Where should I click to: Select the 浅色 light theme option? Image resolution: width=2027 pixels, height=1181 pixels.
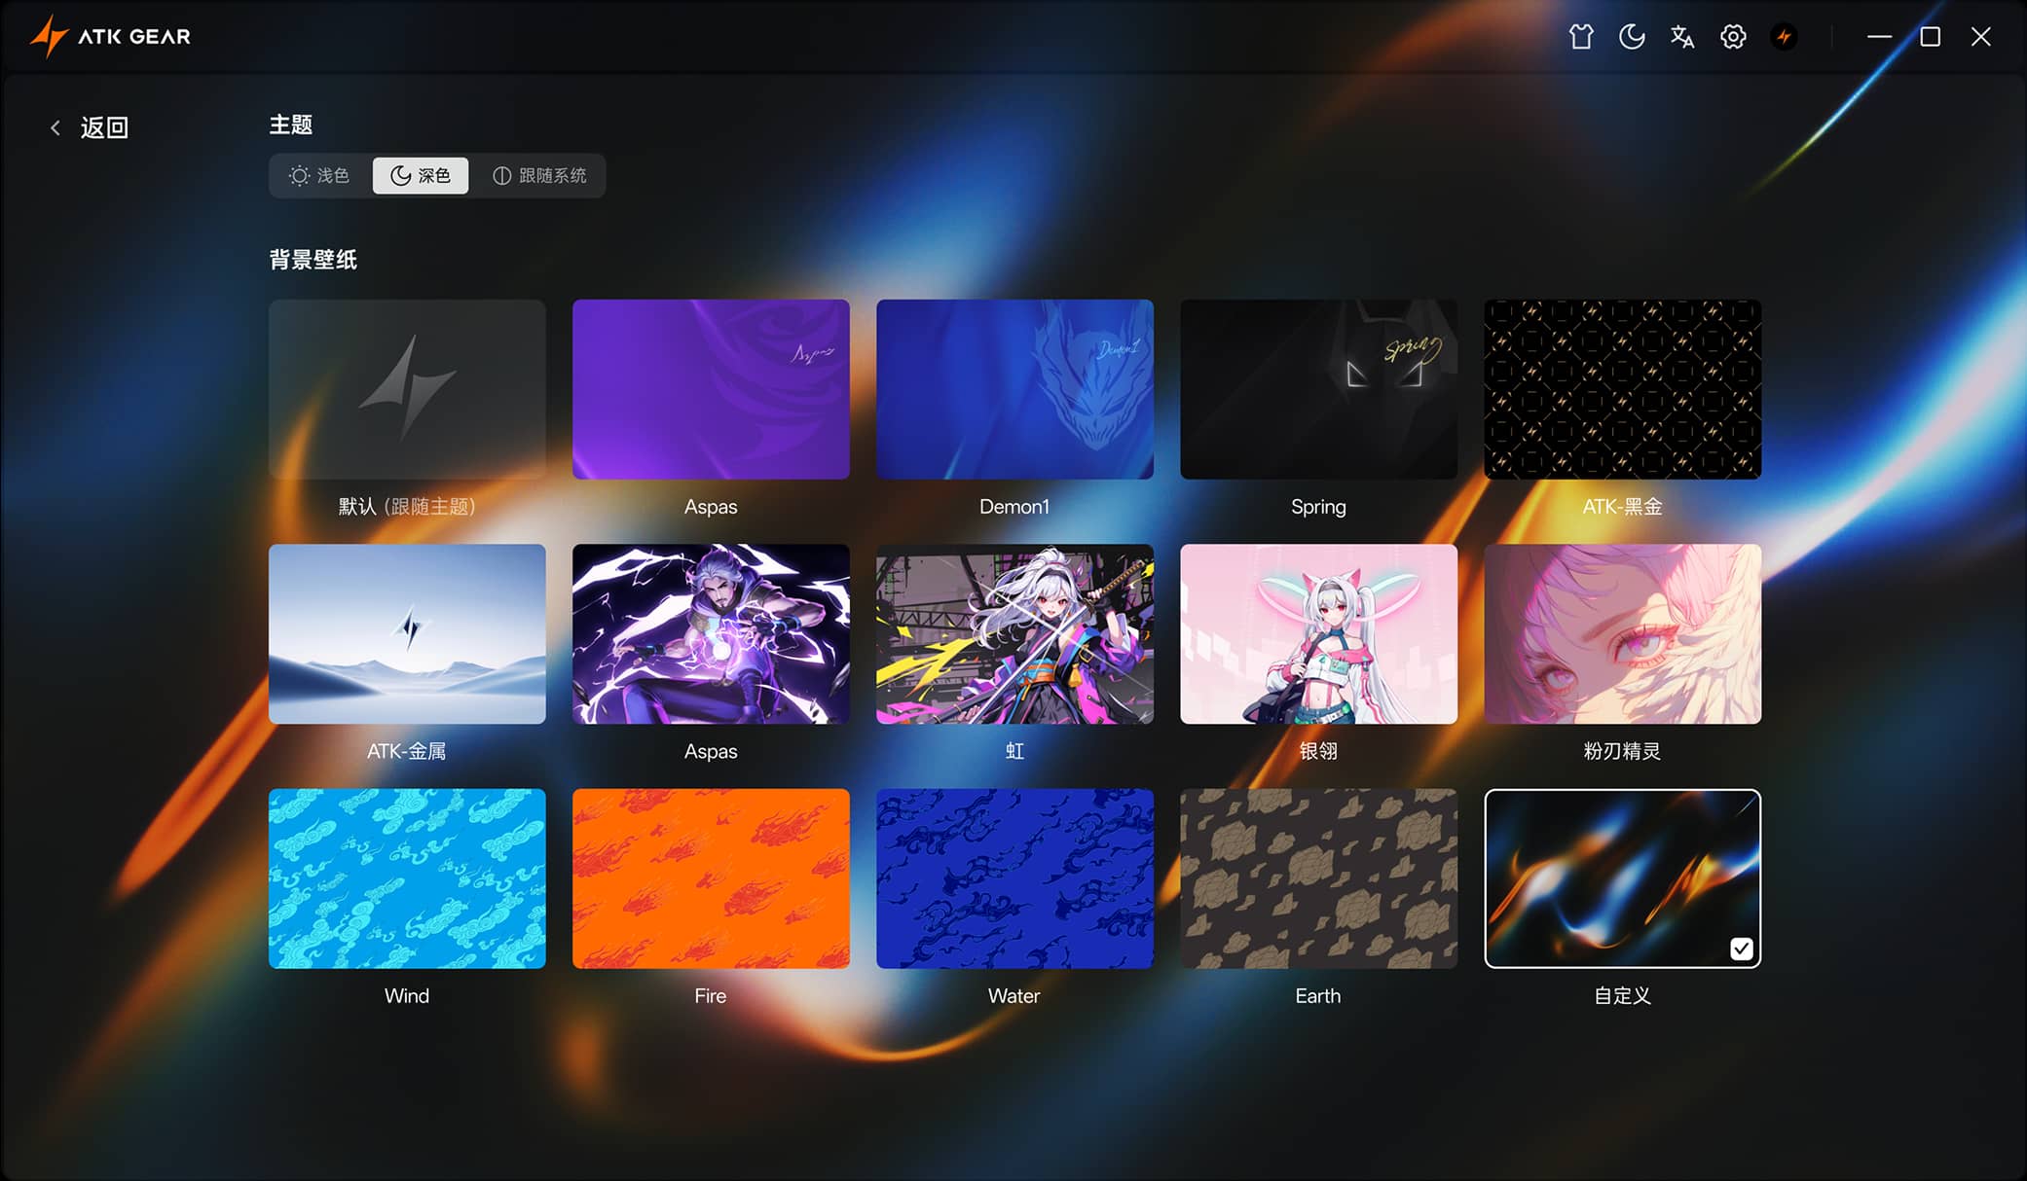319,176
